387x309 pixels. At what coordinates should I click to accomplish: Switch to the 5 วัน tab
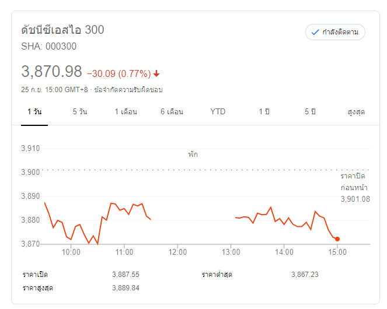point(80,111)
